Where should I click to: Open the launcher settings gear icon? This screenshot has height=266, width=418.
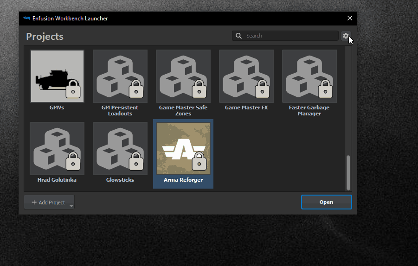tap(346, 36)
